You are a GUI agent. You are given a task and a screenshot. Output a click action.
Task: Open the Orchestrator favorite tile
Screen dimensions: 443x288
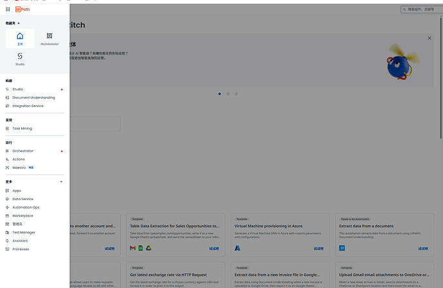pyautogui.click(x=49, y=38)
